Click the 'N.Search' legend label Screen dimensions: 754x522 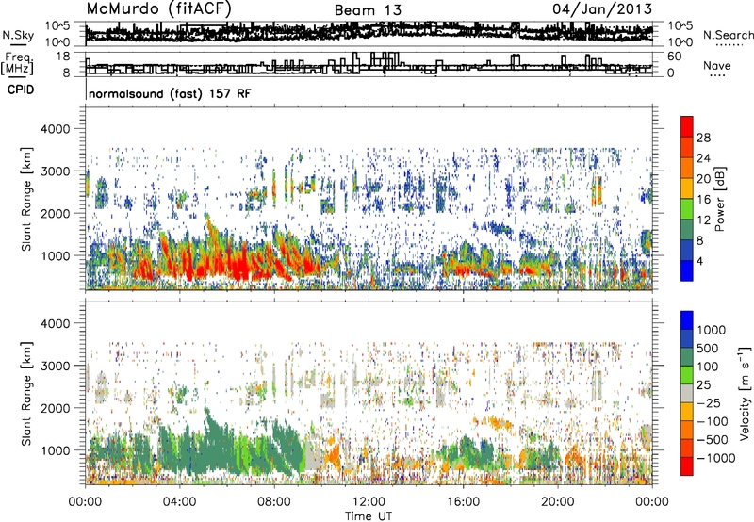click(729, 35)
